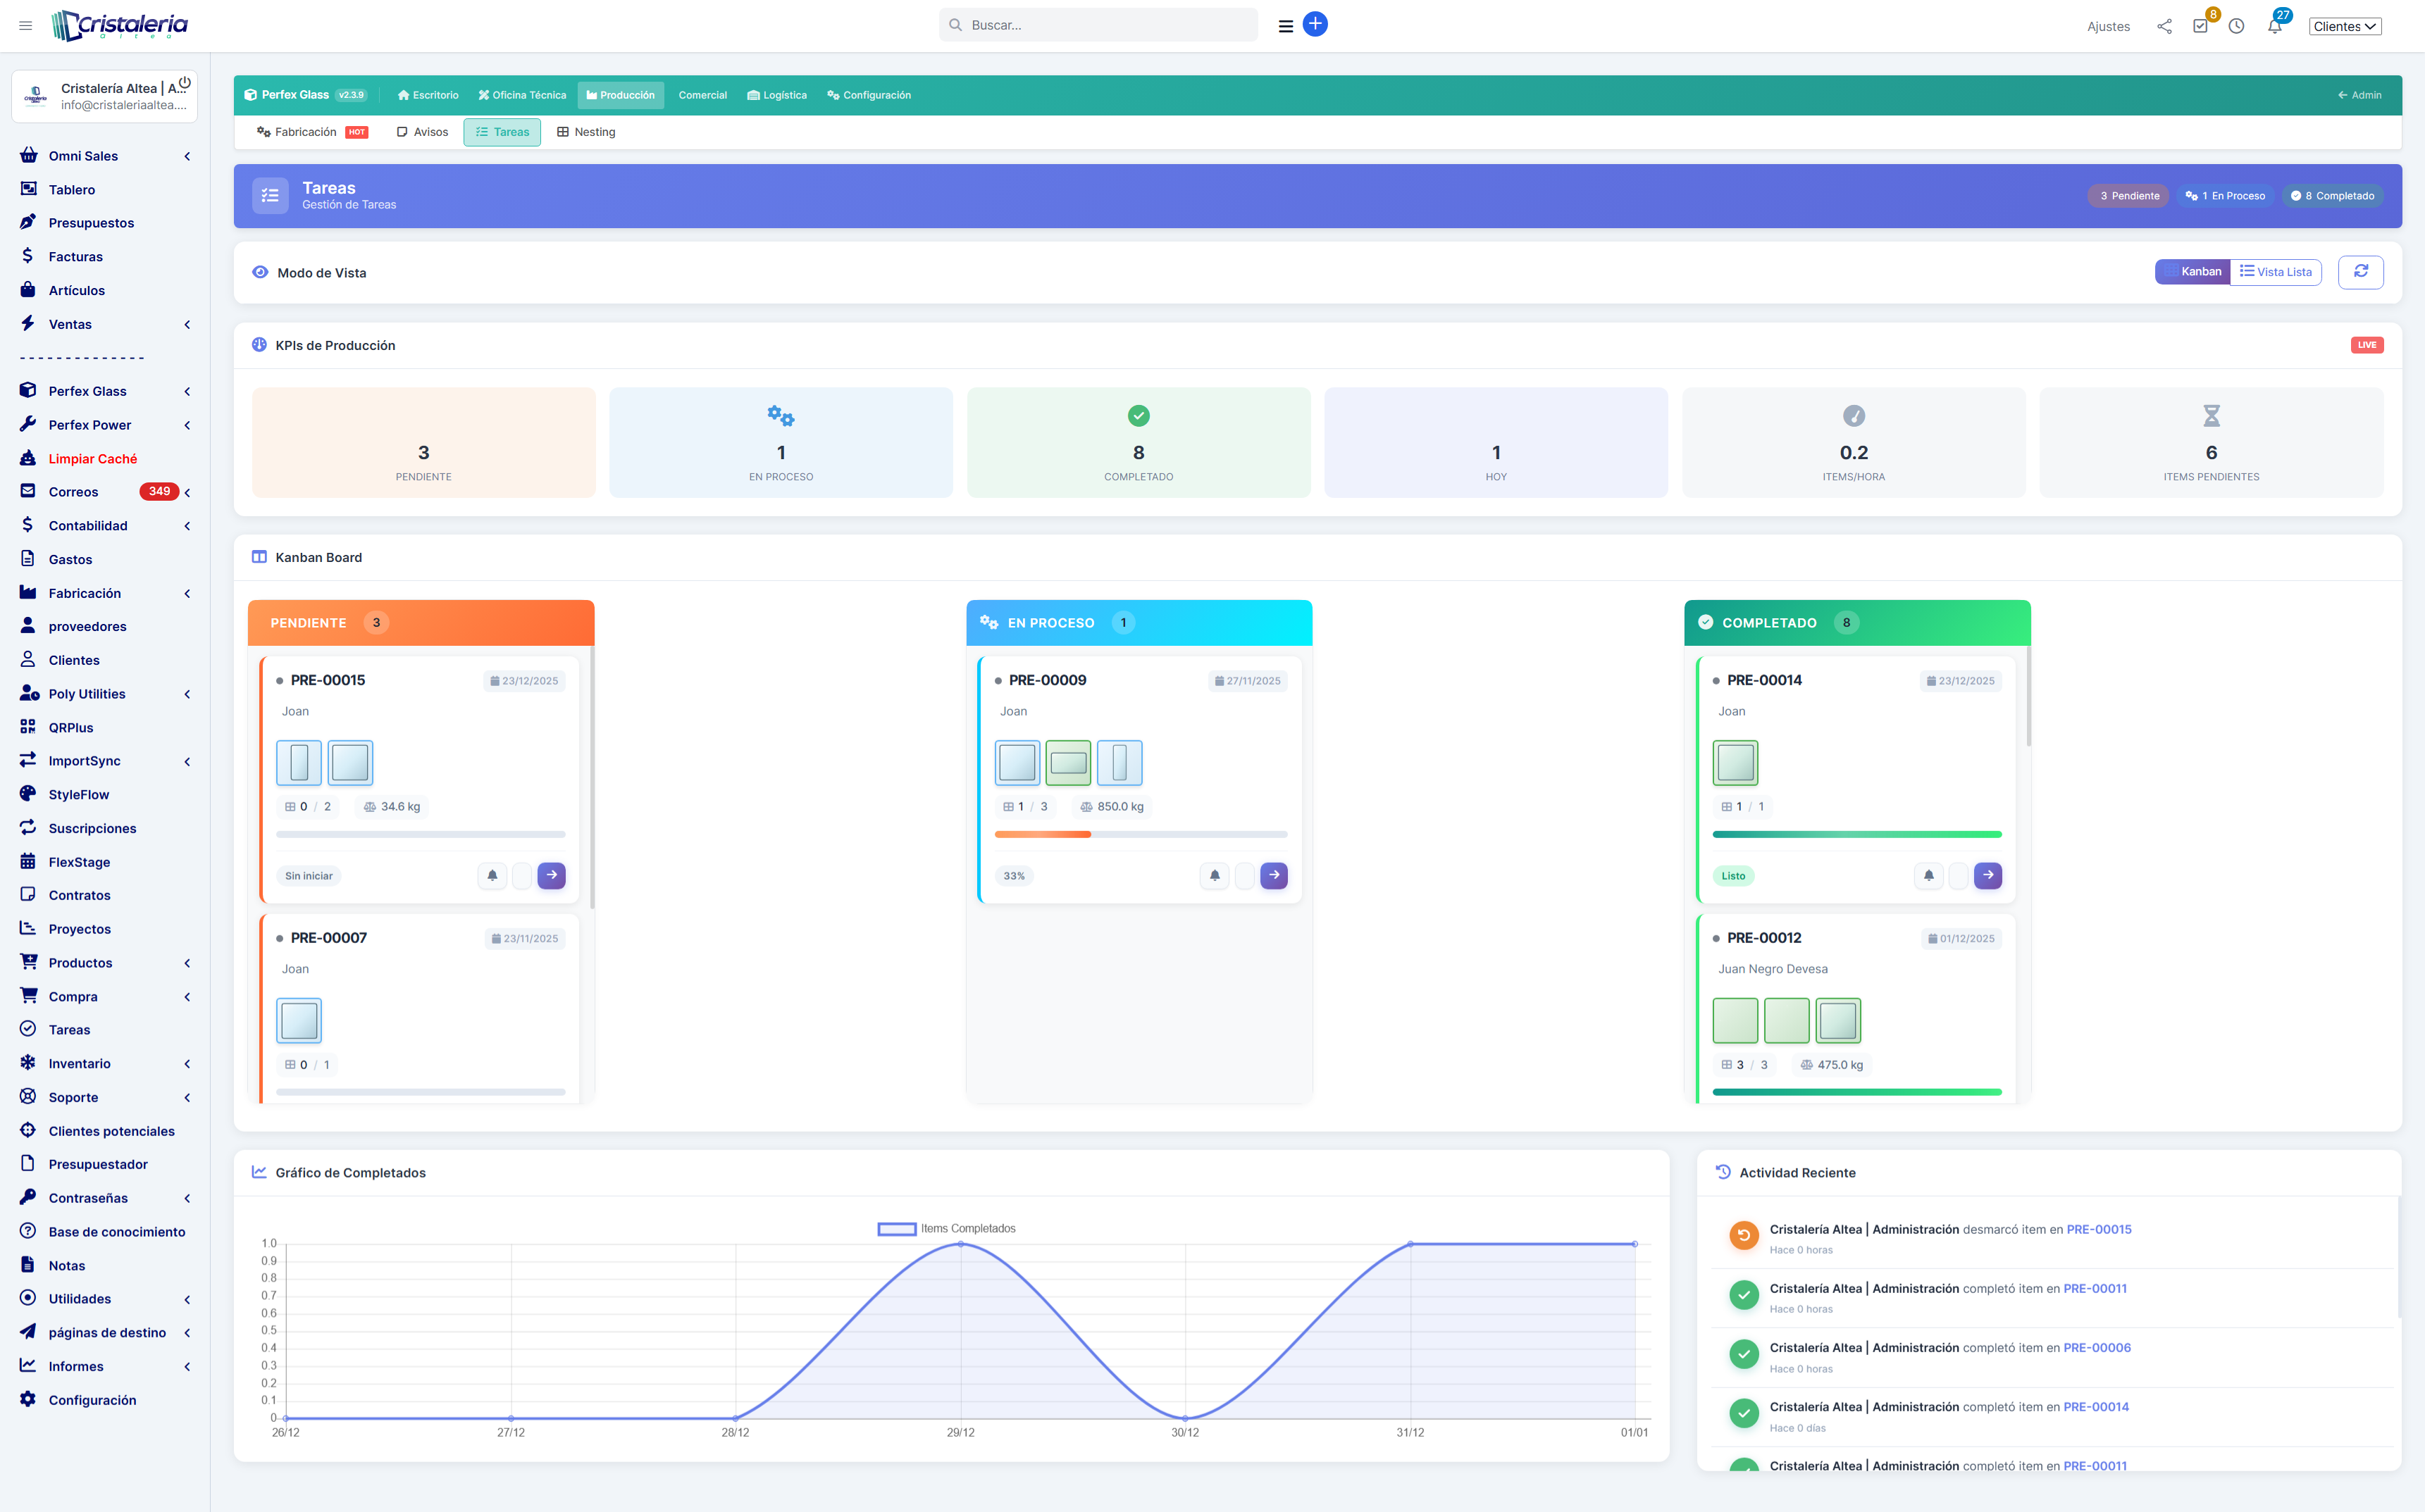The height and width of the screenshot is (1512, 2425).
Task: Click the refresh icon next to Vista Lista
Action: coord(2361,271)
